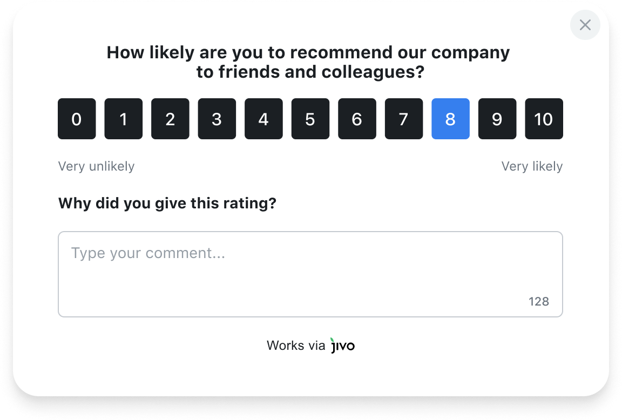Image resolution: width=622 pixels, height=420 pixels.
Task: Choose rating 4
Action: point(263,119)
